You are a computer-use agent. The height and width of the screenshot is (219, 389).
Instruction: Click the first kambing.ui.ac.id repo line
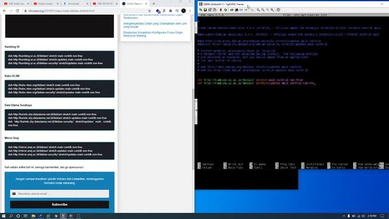45,56
